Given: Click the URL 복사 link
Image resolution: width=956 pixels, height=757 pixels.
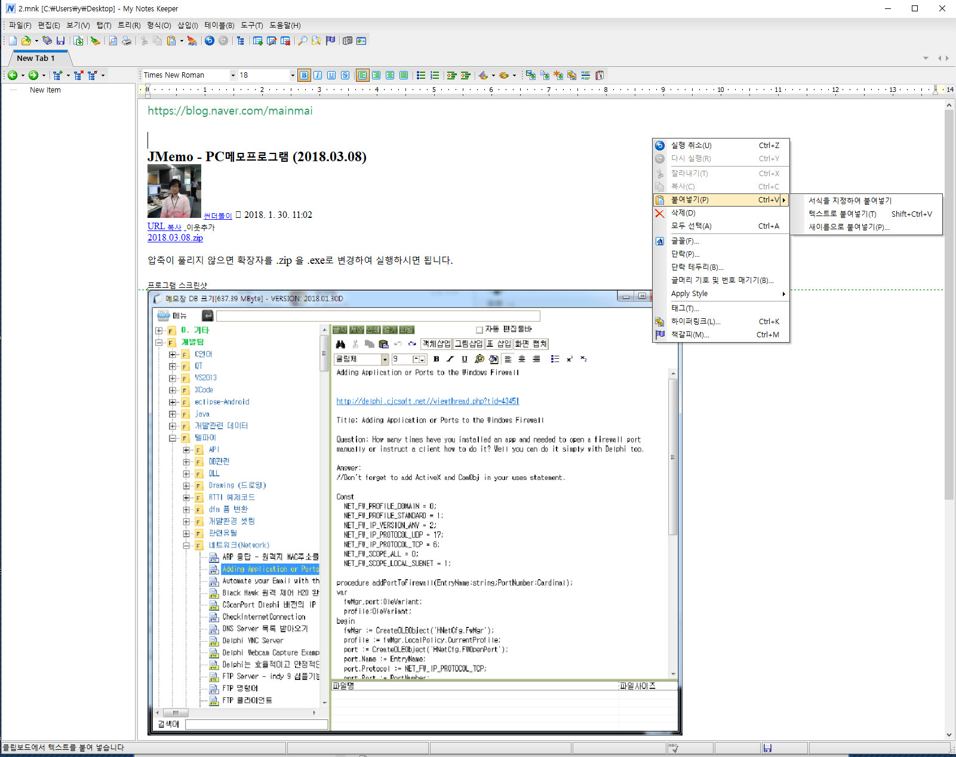Looking at the screenshot, I should [164, 227].
